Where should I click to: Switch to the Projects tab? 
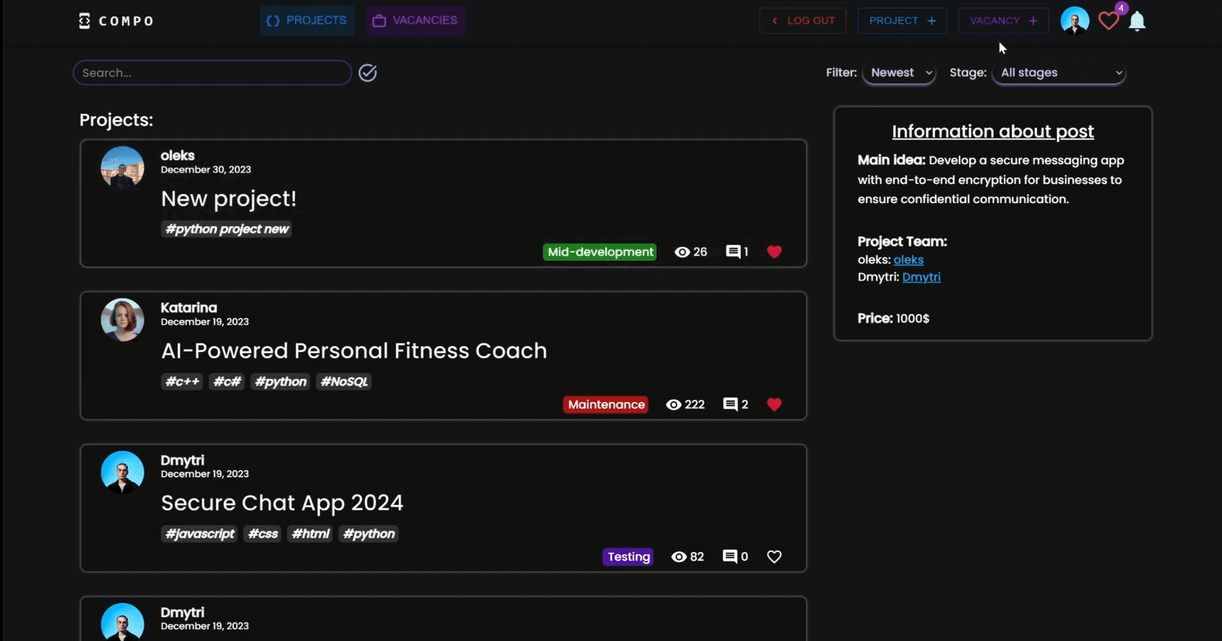point(307,20)
